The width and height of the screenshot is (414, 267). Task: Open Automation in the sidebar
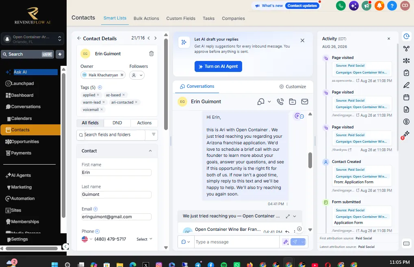click(x=23, y=199)
